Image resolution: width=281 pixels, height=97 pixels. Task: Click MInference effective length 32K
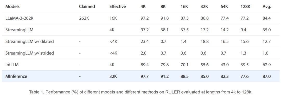coord(113,76)
